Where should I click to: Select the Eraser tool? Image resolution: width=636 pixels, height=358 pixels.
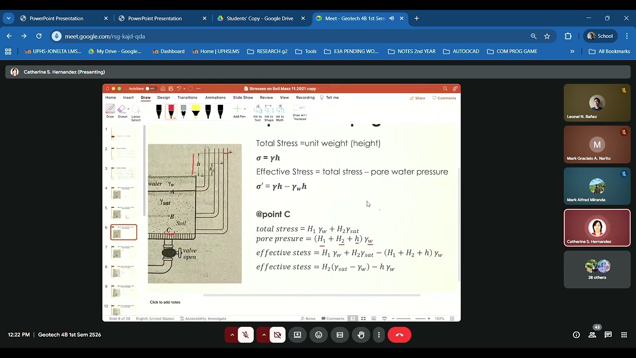pyautogui.click(x=122, y=111)
